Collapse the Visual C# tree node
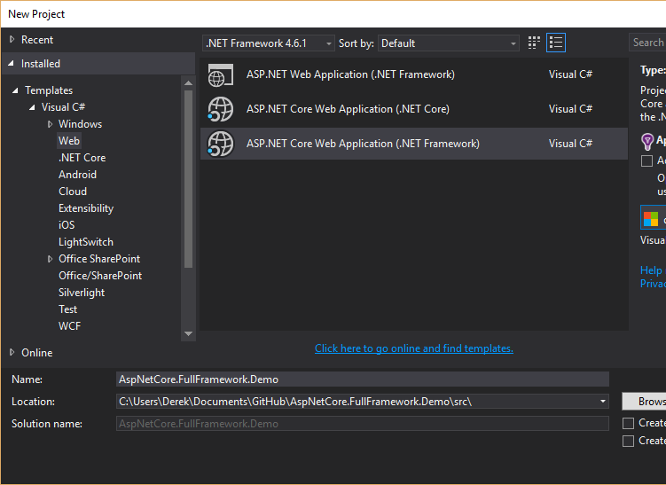Viewport: 666px width, 485px height. [32, 107]
